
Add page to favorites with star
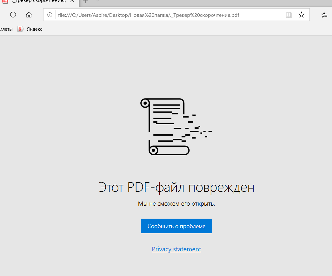coord(302,15)
